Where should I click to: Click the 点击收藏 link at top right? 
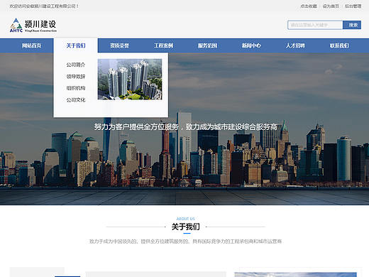point(309,6)
